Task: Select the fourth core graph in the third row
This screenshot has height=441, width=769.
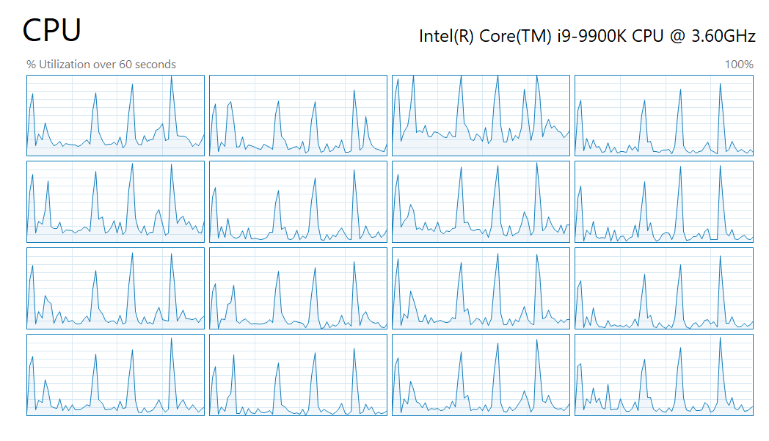Action: 664,288
